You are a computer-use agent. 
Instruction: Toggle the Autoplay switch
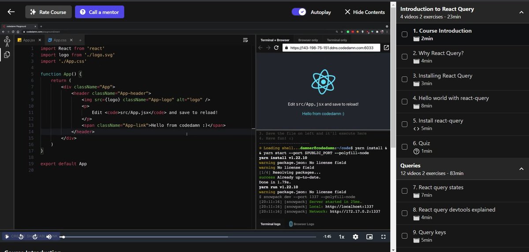click(x=299, y=12)
